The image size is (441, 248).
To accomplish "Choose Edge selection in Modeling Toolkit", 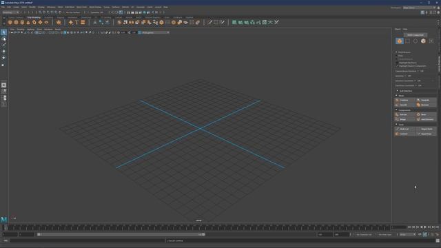I will pos(416,41).
